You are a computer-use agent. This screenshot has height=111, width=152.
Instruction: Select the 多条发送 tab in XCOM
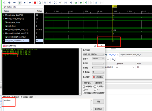coord(15,97)
